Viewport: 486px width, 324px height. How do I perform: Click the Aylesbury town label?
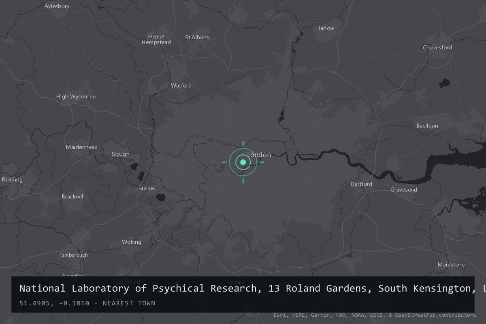57,6
